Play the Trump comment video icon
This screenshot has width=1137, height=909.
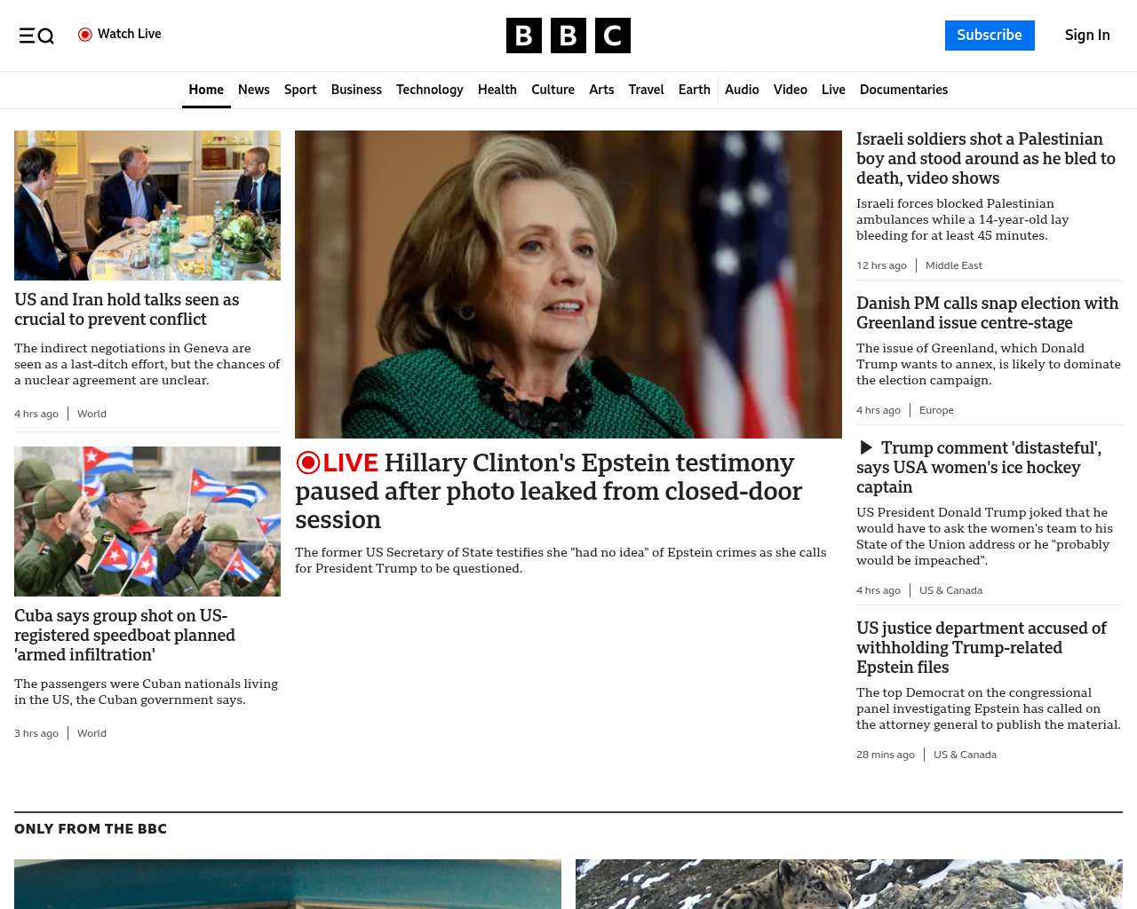[x=866, y=448]
